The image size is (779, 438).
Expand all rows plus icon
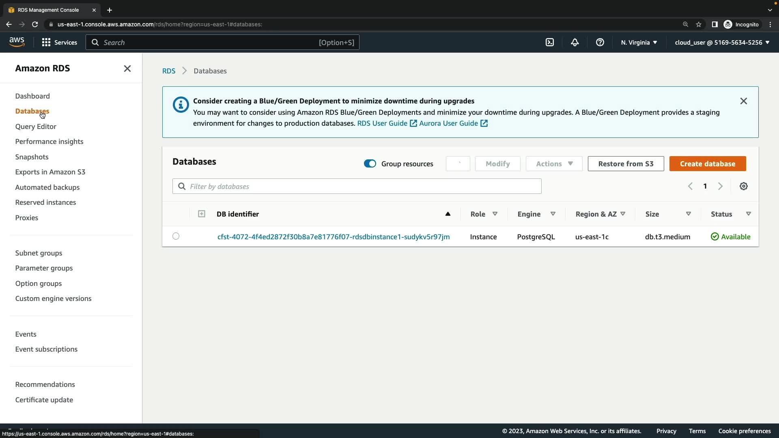[202, 214]
